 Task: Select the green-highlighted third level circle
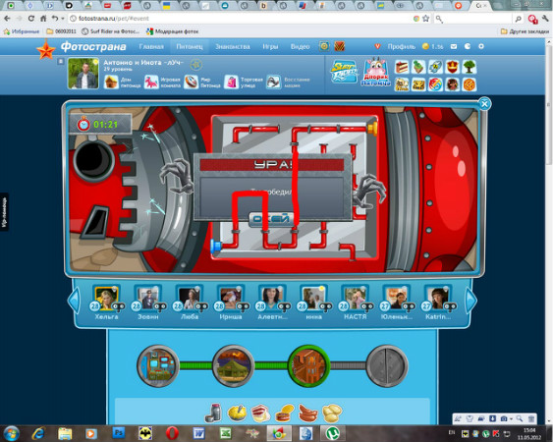(309, 365)
